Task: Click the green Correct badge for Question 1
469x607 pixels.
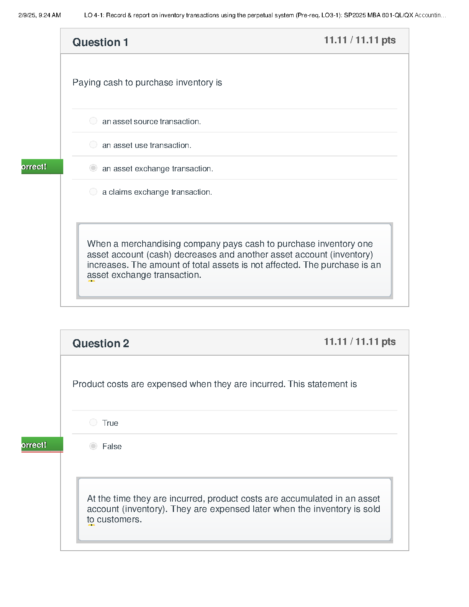Action: coord(42,167)
